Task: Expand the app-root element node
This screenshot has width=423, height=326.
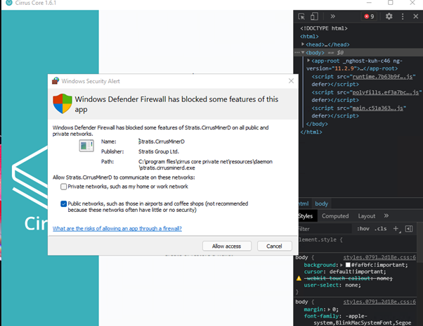Action: point(308,61)
